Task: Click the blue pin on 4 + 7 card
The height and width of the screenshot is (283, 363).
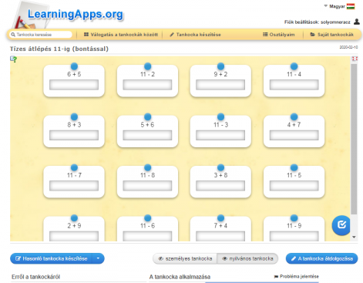Action: 294,116
